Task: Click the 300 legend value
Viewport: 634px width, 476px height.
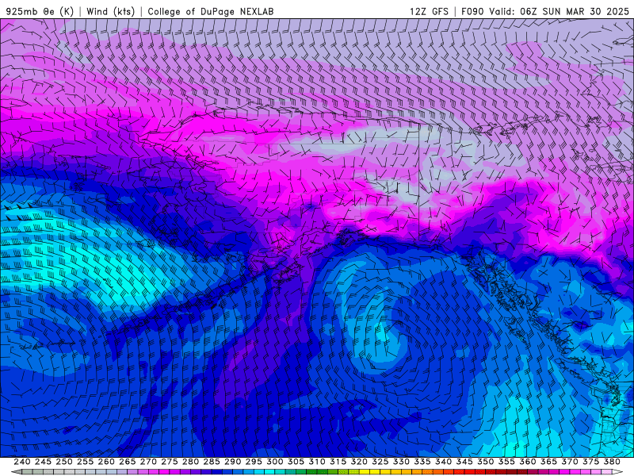Action: click(x=274, y=462)
